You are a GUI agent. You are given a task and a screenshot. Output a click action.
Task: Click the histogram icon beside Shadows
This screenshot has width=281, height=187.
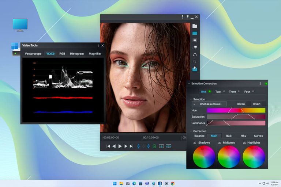click(195, 143)
